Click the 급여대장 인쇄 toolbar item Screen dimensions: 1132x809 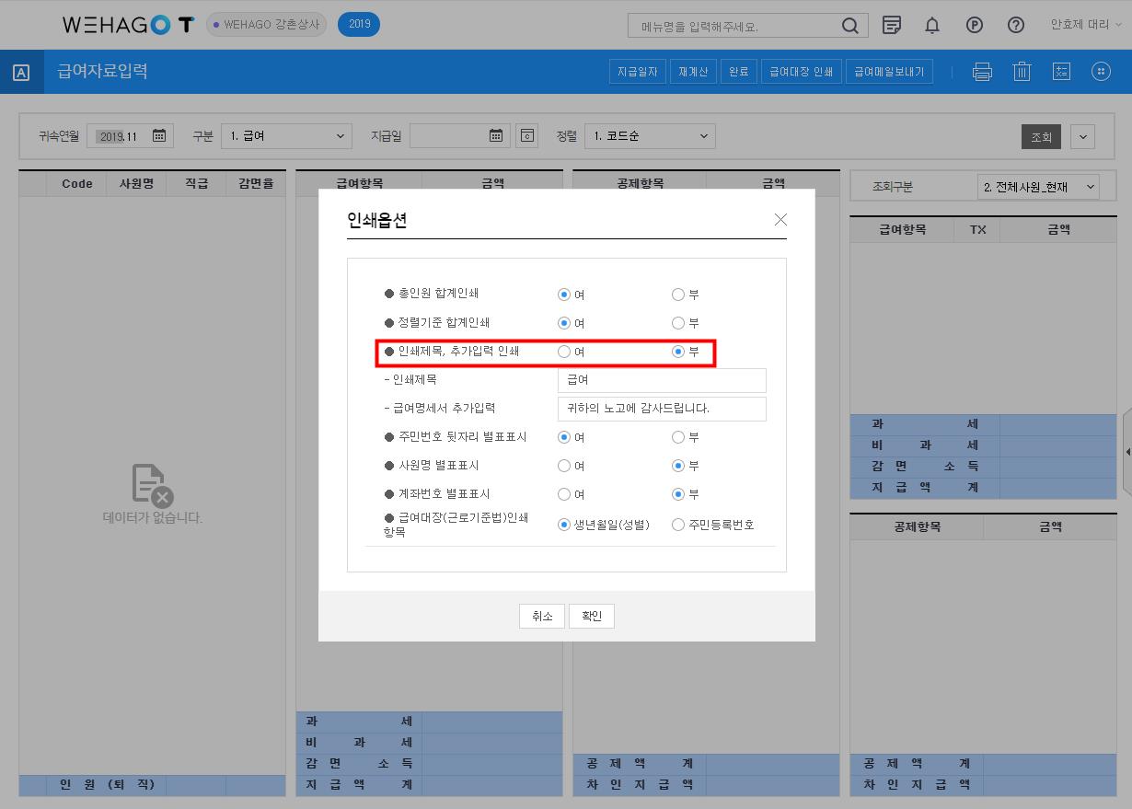pos(801,72)
